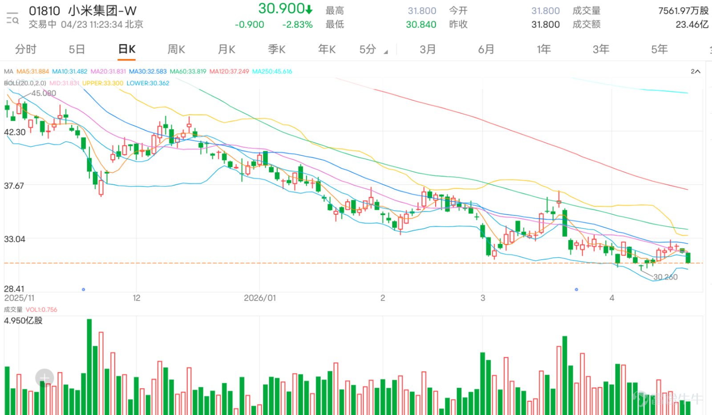
Task: Click the trading status 交易中 timestamp
Action: tap(86, 24)
